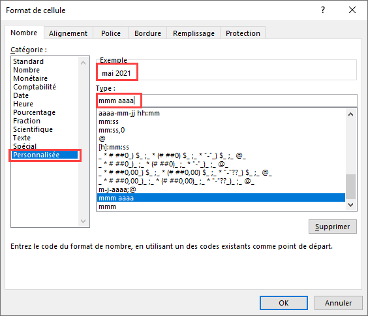Image resolution: width=368 pixels, height=316 pixels.
Task: Select the mm:ss,0 format
Action: pos(221,130)
